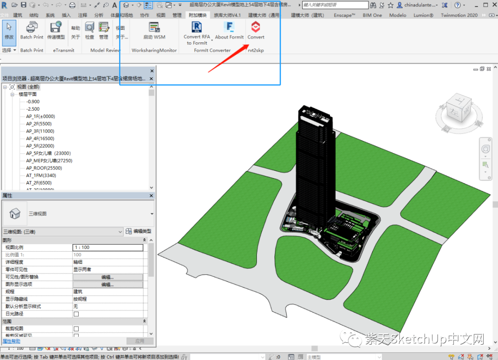Viewport: 498px width, 360px height.
Task: Switch to the 建筑 ribbon tab
Action: click(x=18, y=15)
